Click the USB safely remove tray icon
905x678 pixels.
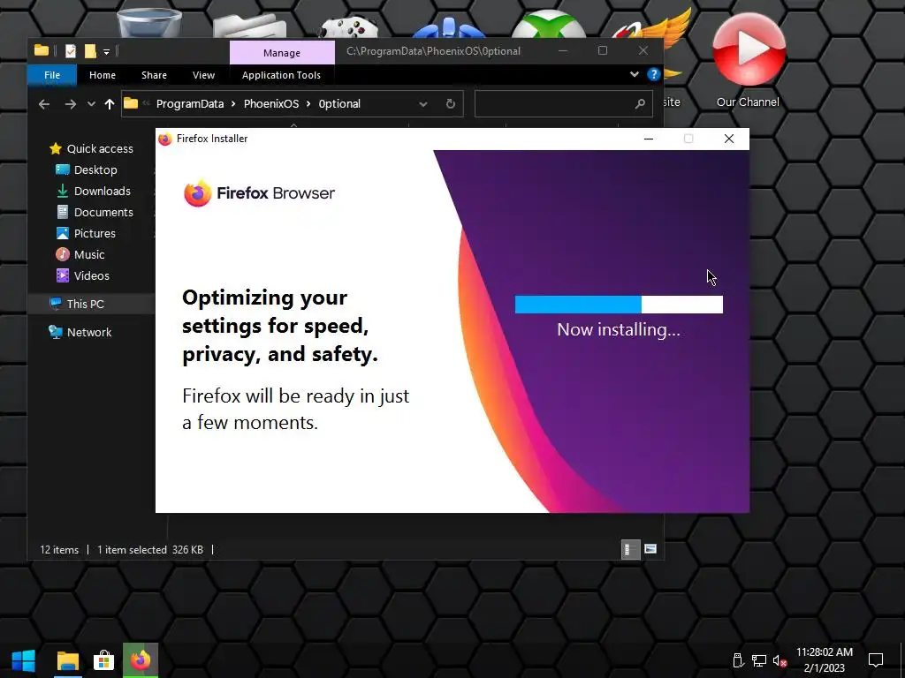pos(738,660)
